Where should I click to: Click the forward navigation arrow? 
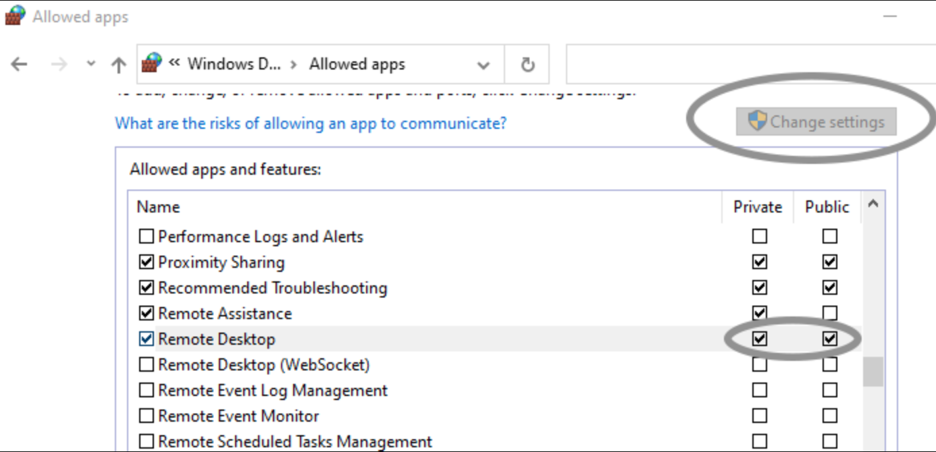58,63
